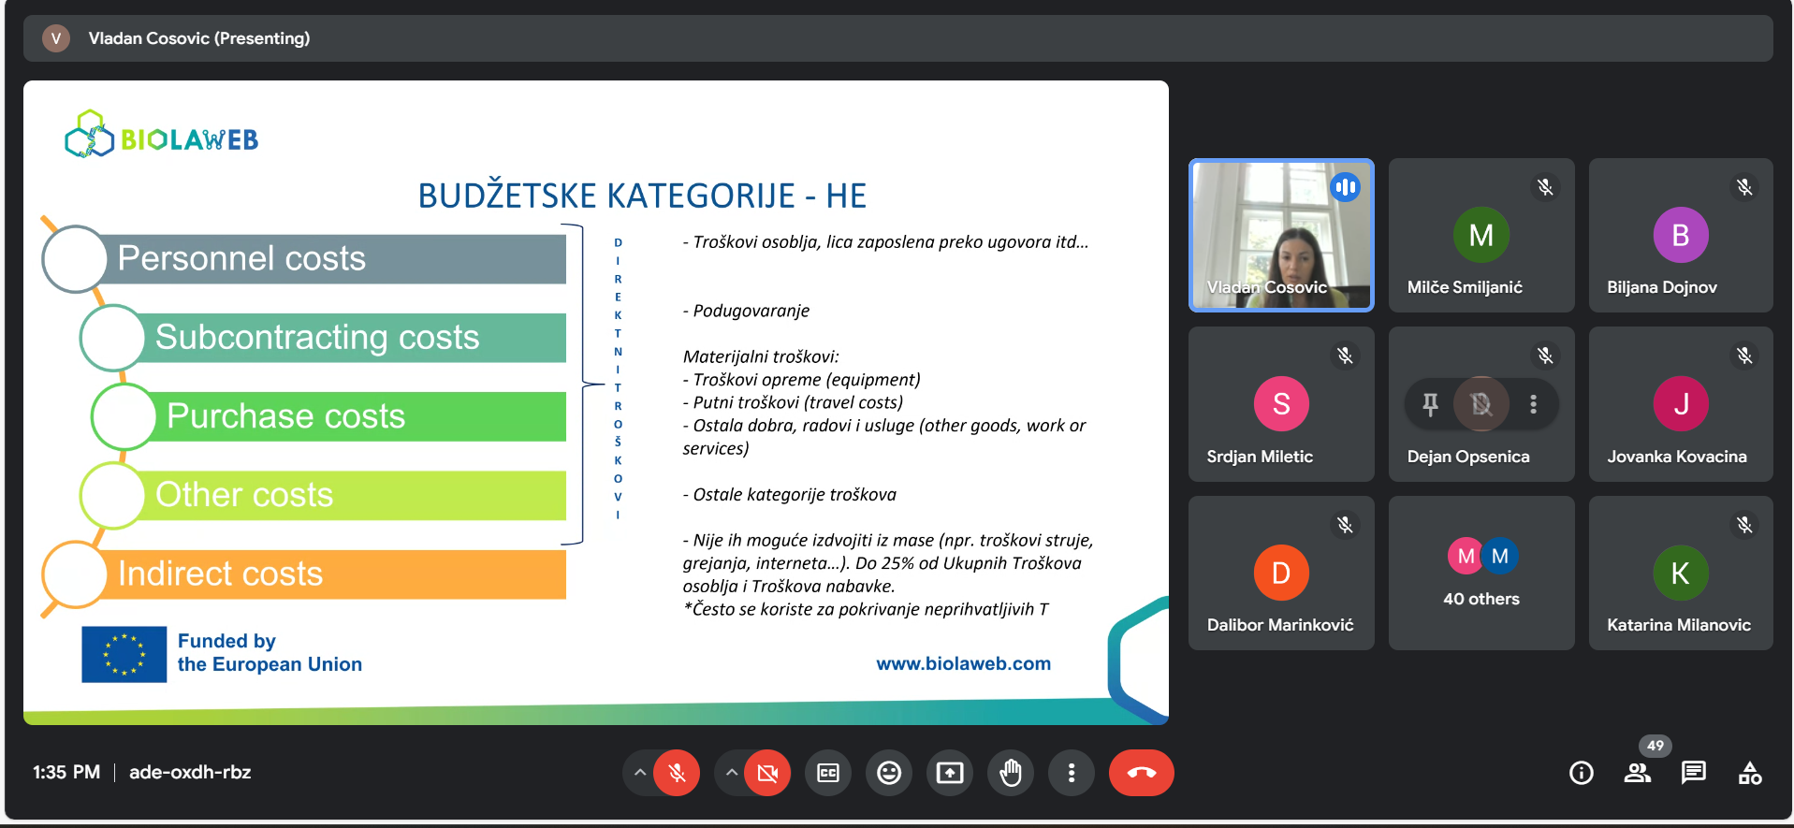Show the people participants panel
The image size is (1794, 828).
(x=1637, y=773)
